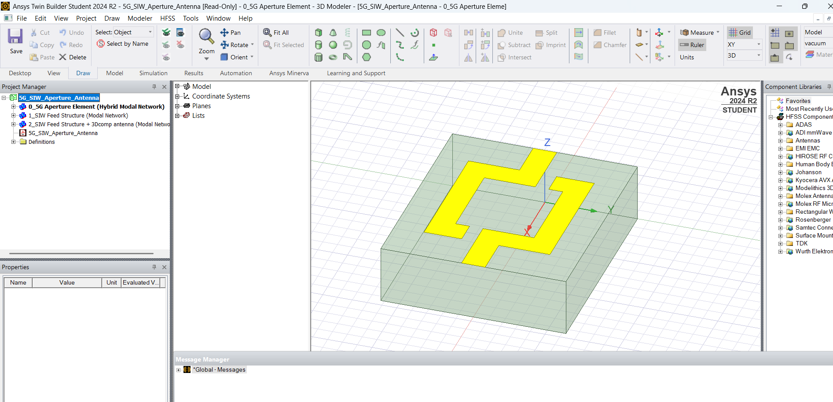Switch to the Learning and Support tab
833x402 pixels.
pyautogui.click(x=356, y=73)
